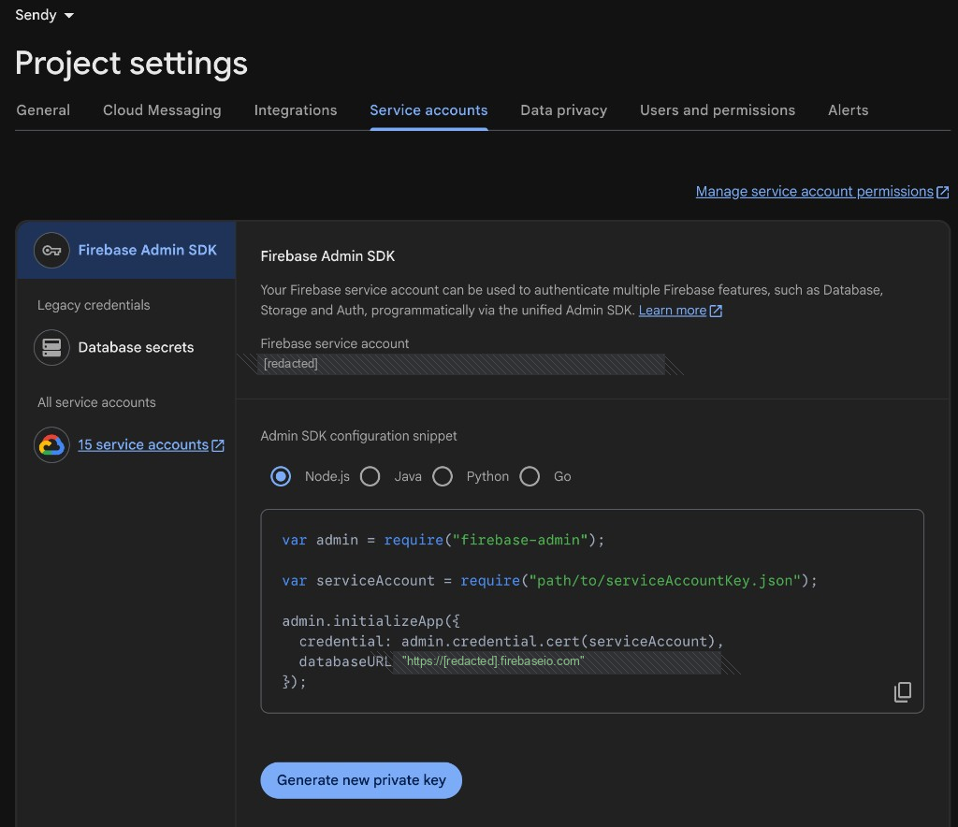Click the "Firebase service account" label
Viewport: 958px width, 827px height.
coord(335,343)
